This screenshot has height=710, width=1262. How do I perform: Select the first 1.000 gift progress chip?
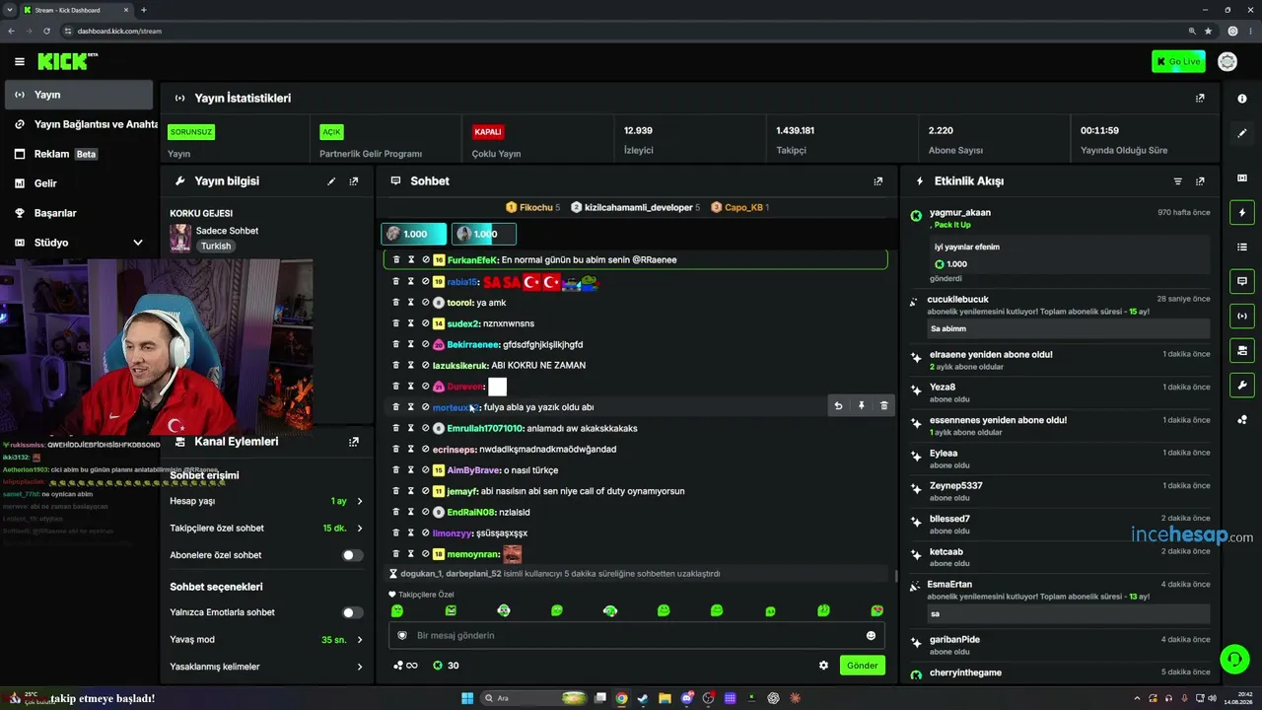coord(414,235)
